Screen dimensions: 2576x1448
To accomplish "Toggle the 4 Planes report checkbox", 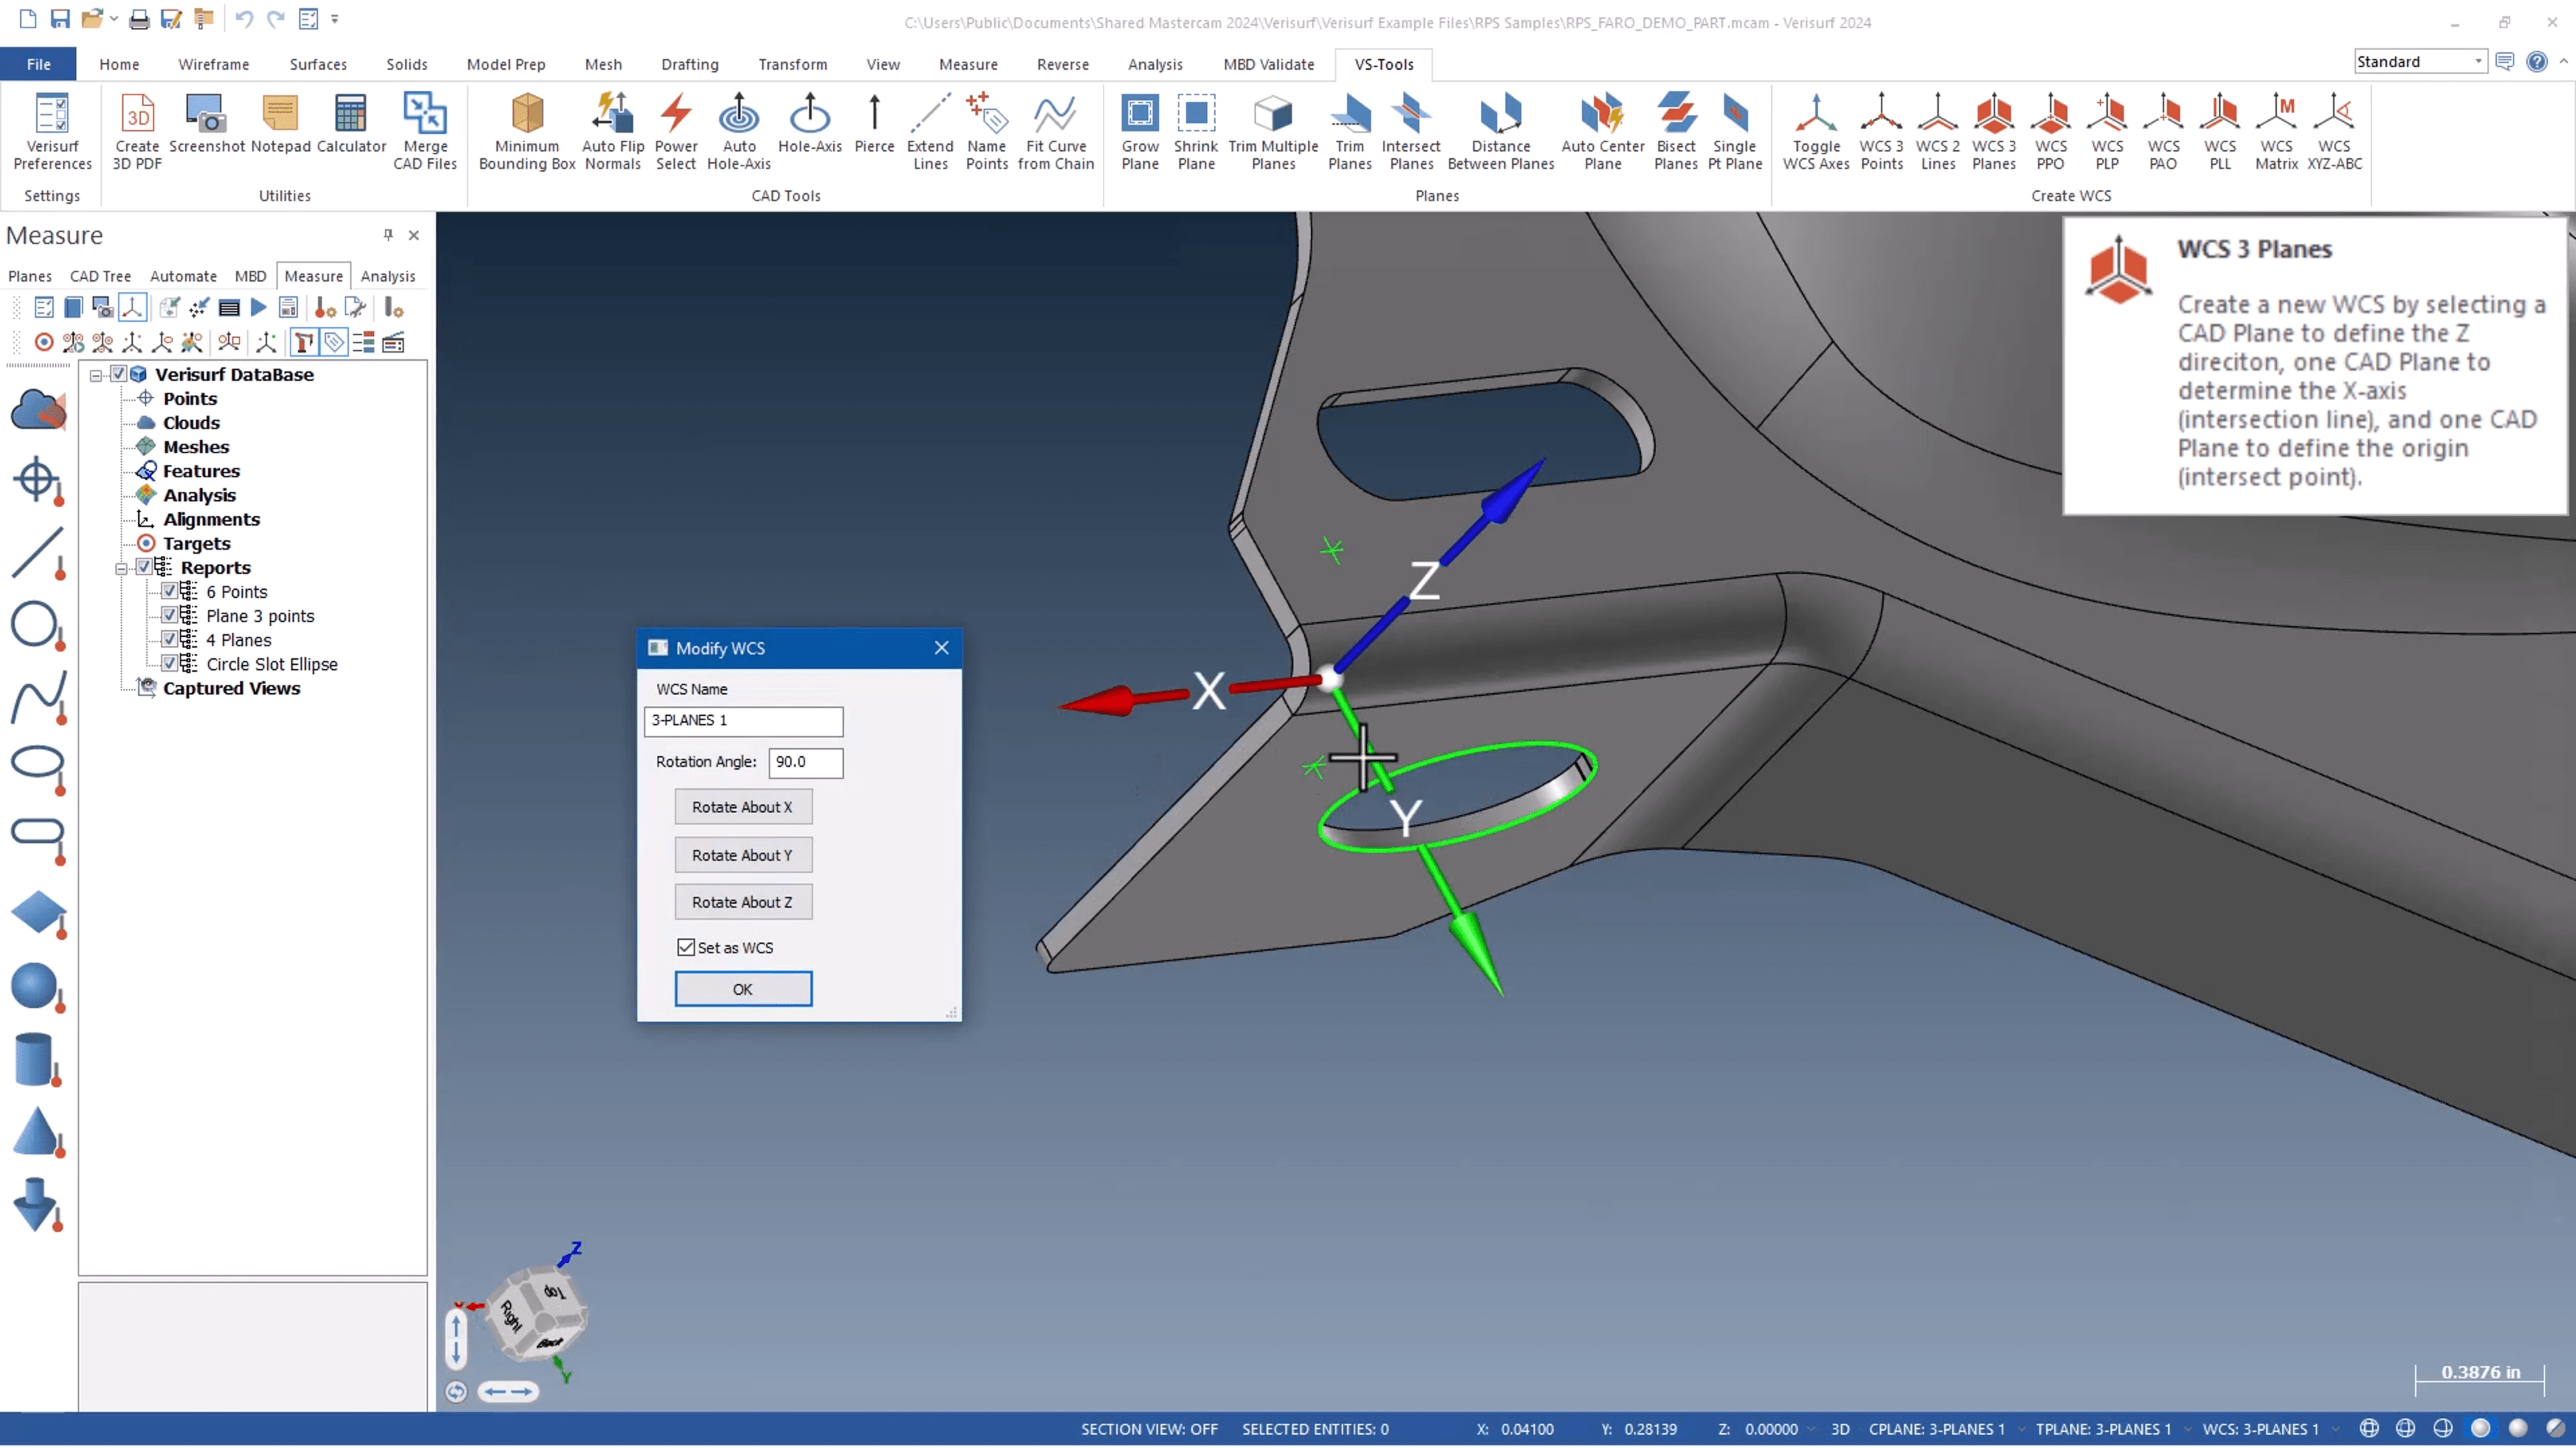I will coord(170,640).
